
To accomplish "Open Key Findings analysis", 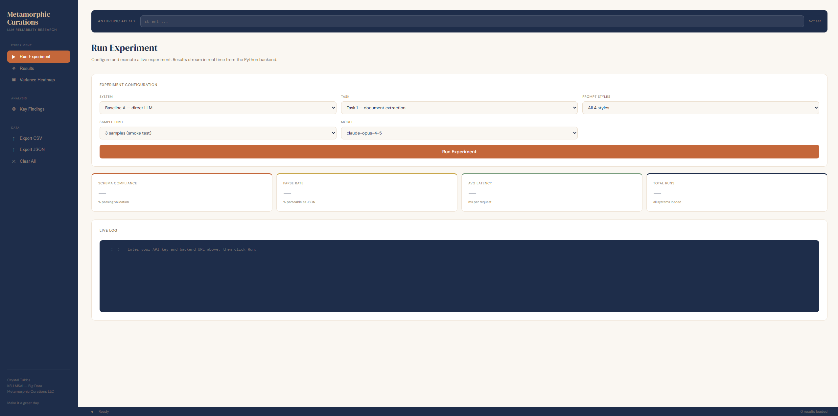I will click(39, 109).
